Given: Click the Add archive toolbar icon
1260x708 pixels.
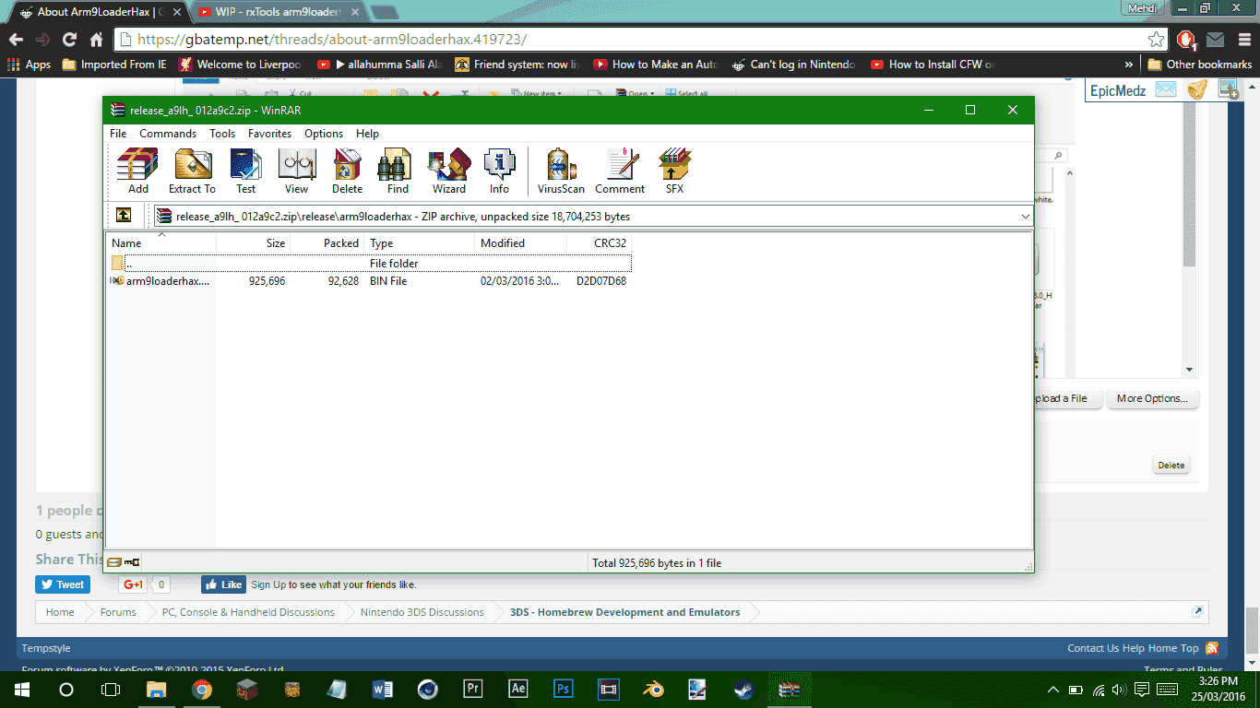Looking at the screenshot, I should (x=137, y=171).
